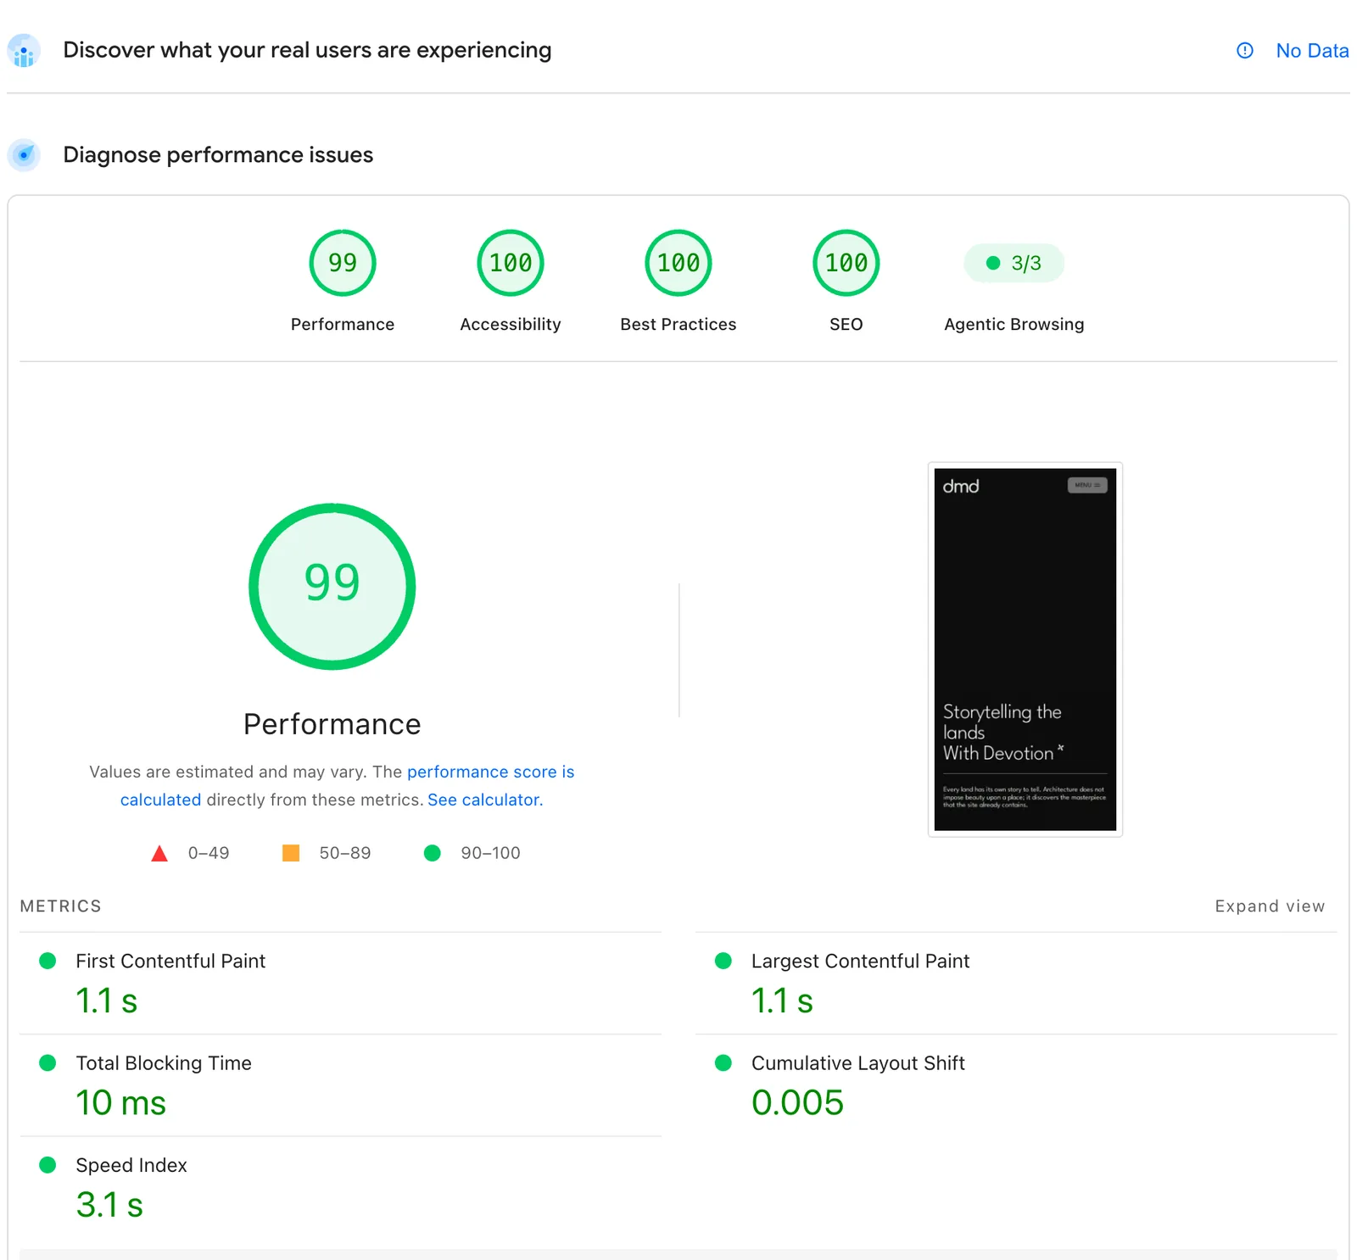This screenshot has width=1357, height=1260.
Task: Click the Discover what your real users heading
Action: point(307,51)
